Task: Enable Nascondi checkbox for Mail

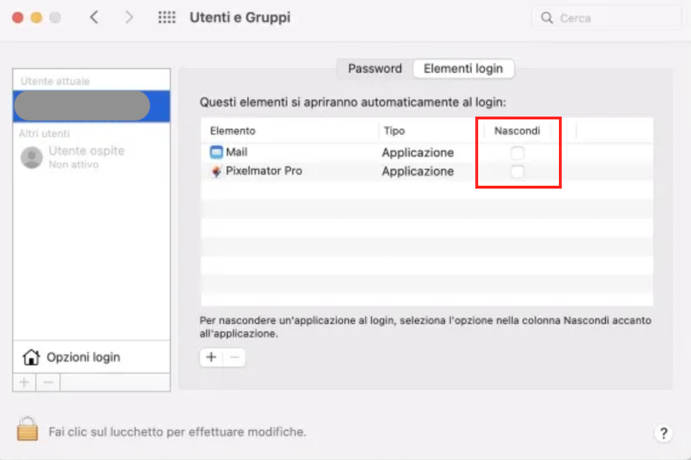Action: coord(518,152)
